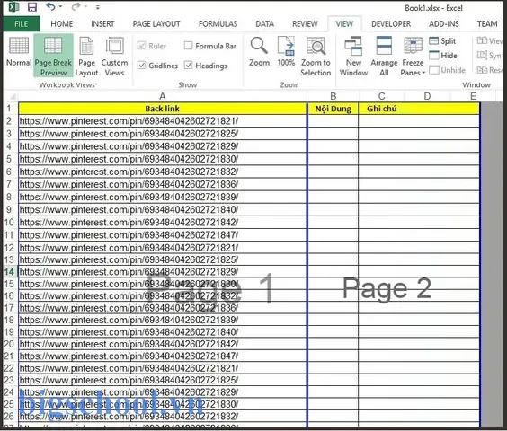
Task: Select column B header
Action: [333, 96]
